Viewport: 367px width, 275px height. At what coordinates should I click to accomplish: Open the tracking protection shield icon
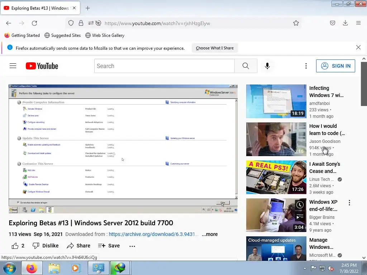(x=71, y=23)
